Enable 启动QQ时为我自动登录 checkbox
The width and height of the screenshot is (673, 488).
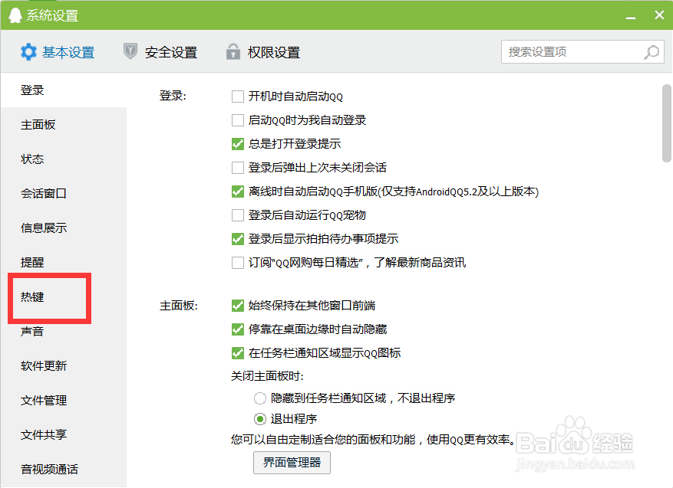point(238,120)
